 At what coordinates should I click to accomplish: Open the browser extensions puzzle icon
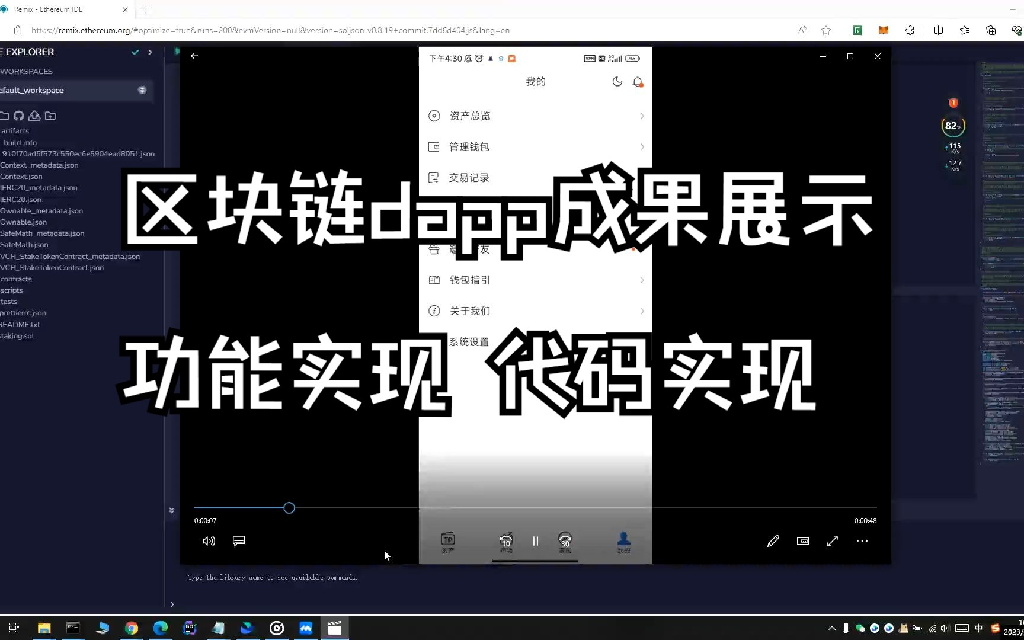click(910, 30)
